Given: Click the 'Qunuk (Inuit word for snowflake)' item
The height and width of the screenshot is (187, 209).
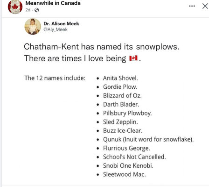Looking at the screenshot, I should point(148,139).
